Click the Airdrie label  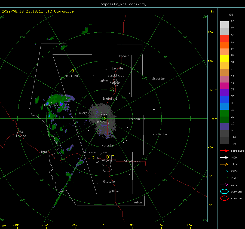(x=107, y=145)
